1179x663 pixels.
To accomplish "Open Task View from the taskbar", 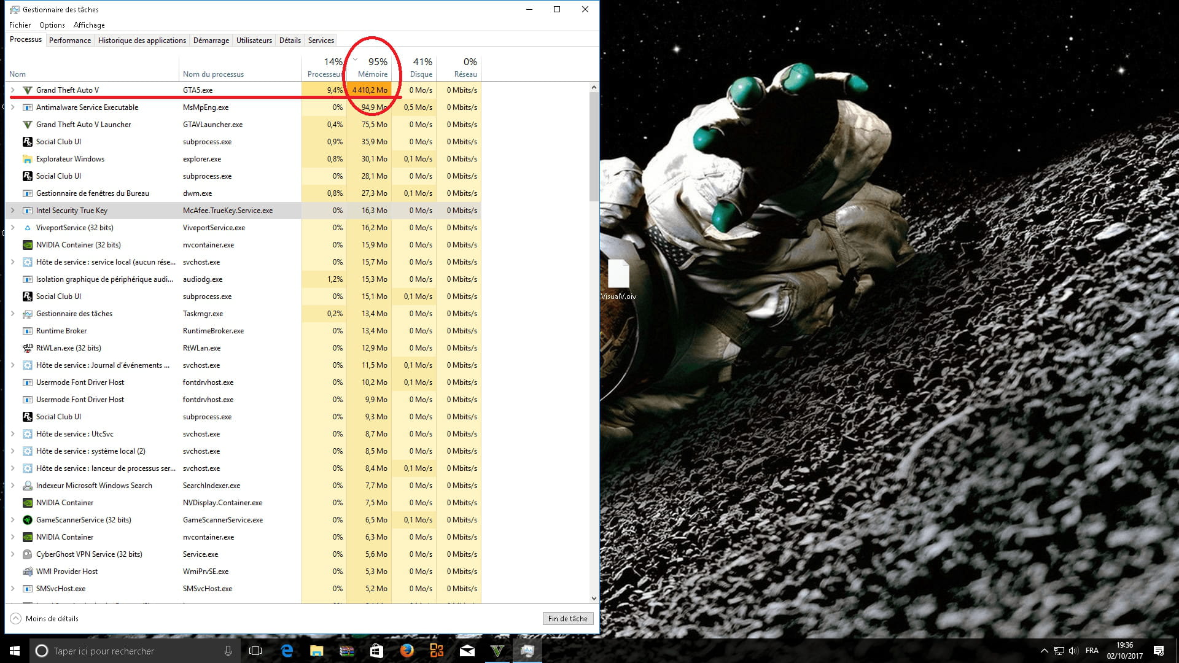I will tap(255, 651).
